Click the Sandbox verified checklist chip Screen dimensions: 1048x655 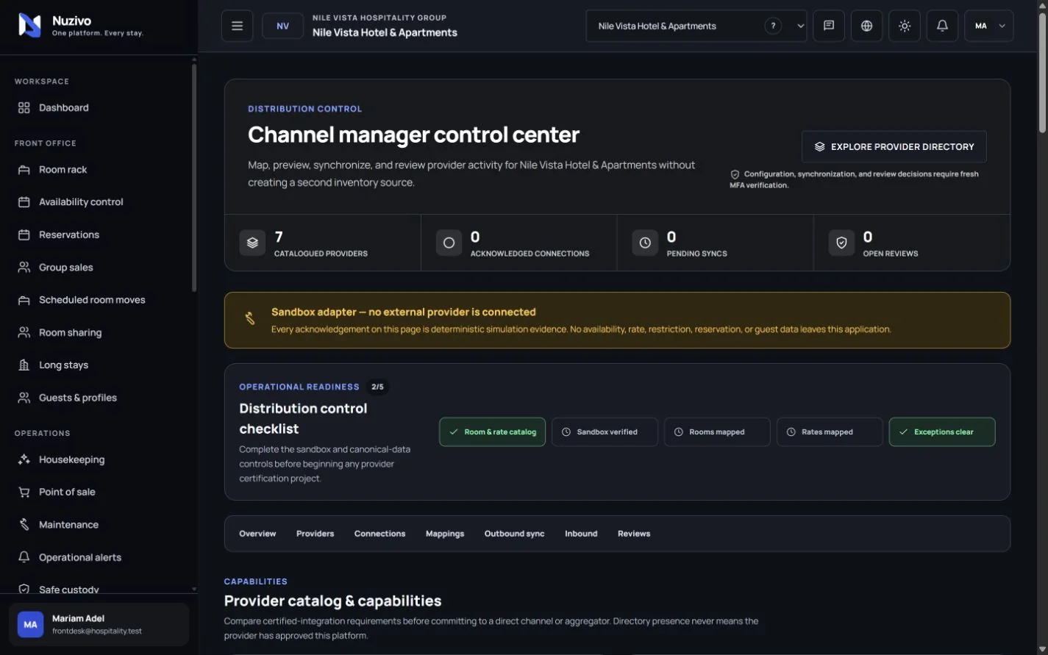pos(605,432)
